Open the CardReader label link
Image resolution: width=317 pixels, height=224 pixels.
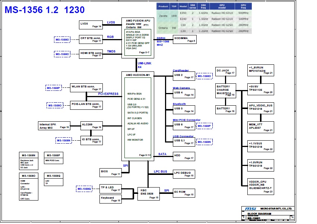click(181, 70)
